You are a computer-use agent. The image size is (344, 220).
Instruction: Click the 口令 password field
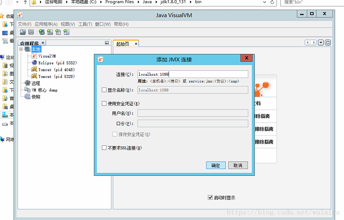coord(193,123)
